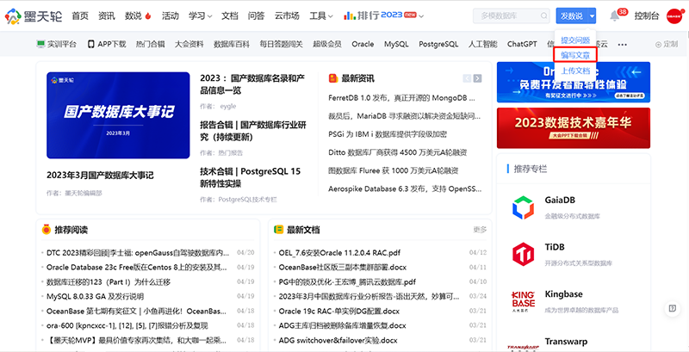Screen dimensions: 689x352
Task: Click the 排行 bar chart icon
Action: pyautogui.click(x=350, y=15)
